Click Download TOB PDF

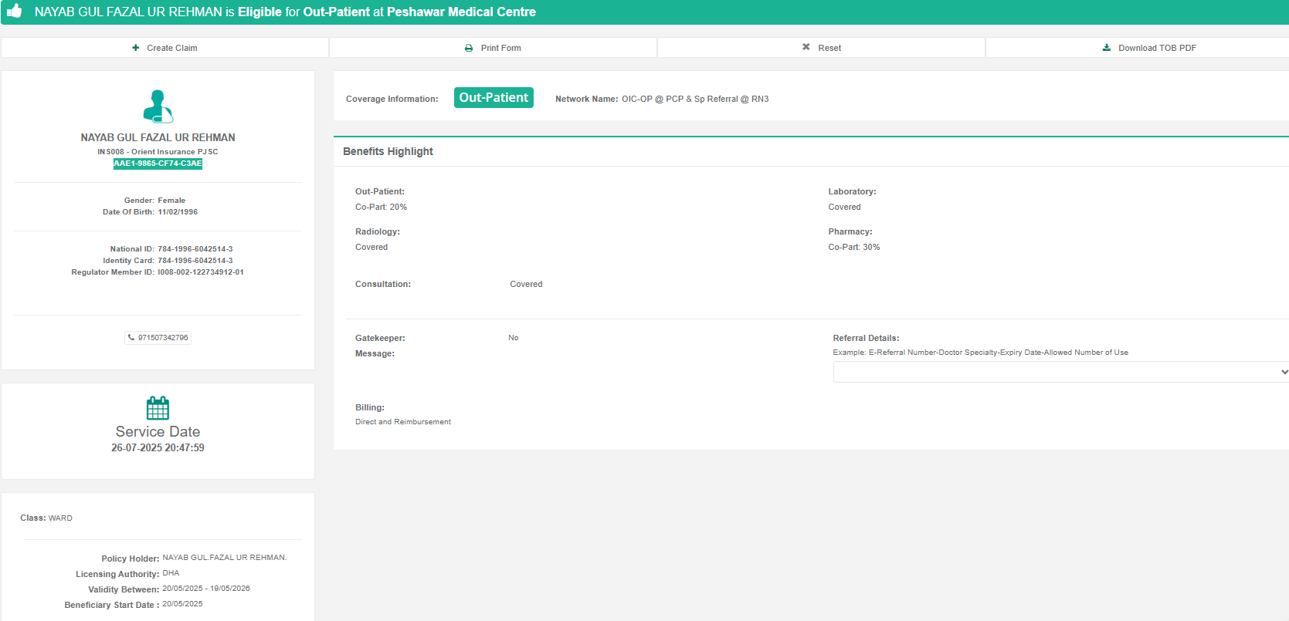(x=1157, y=48)
